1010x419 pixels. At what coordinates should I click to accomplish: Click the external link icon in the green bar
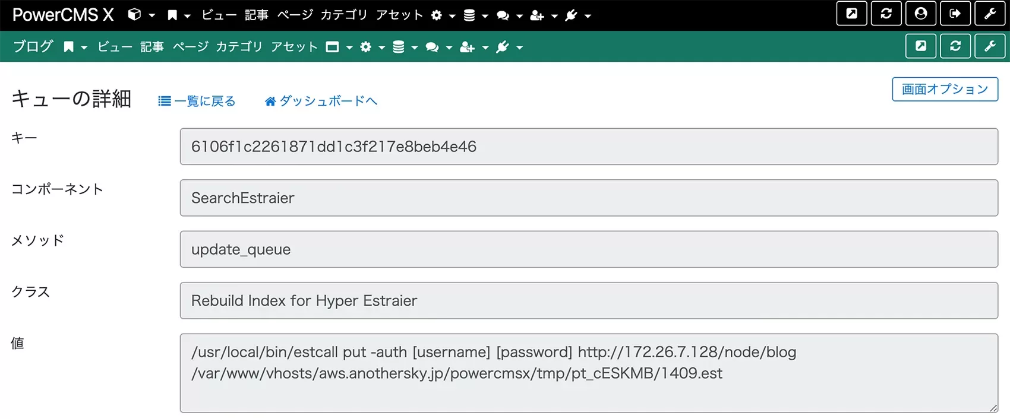(921, 46)
